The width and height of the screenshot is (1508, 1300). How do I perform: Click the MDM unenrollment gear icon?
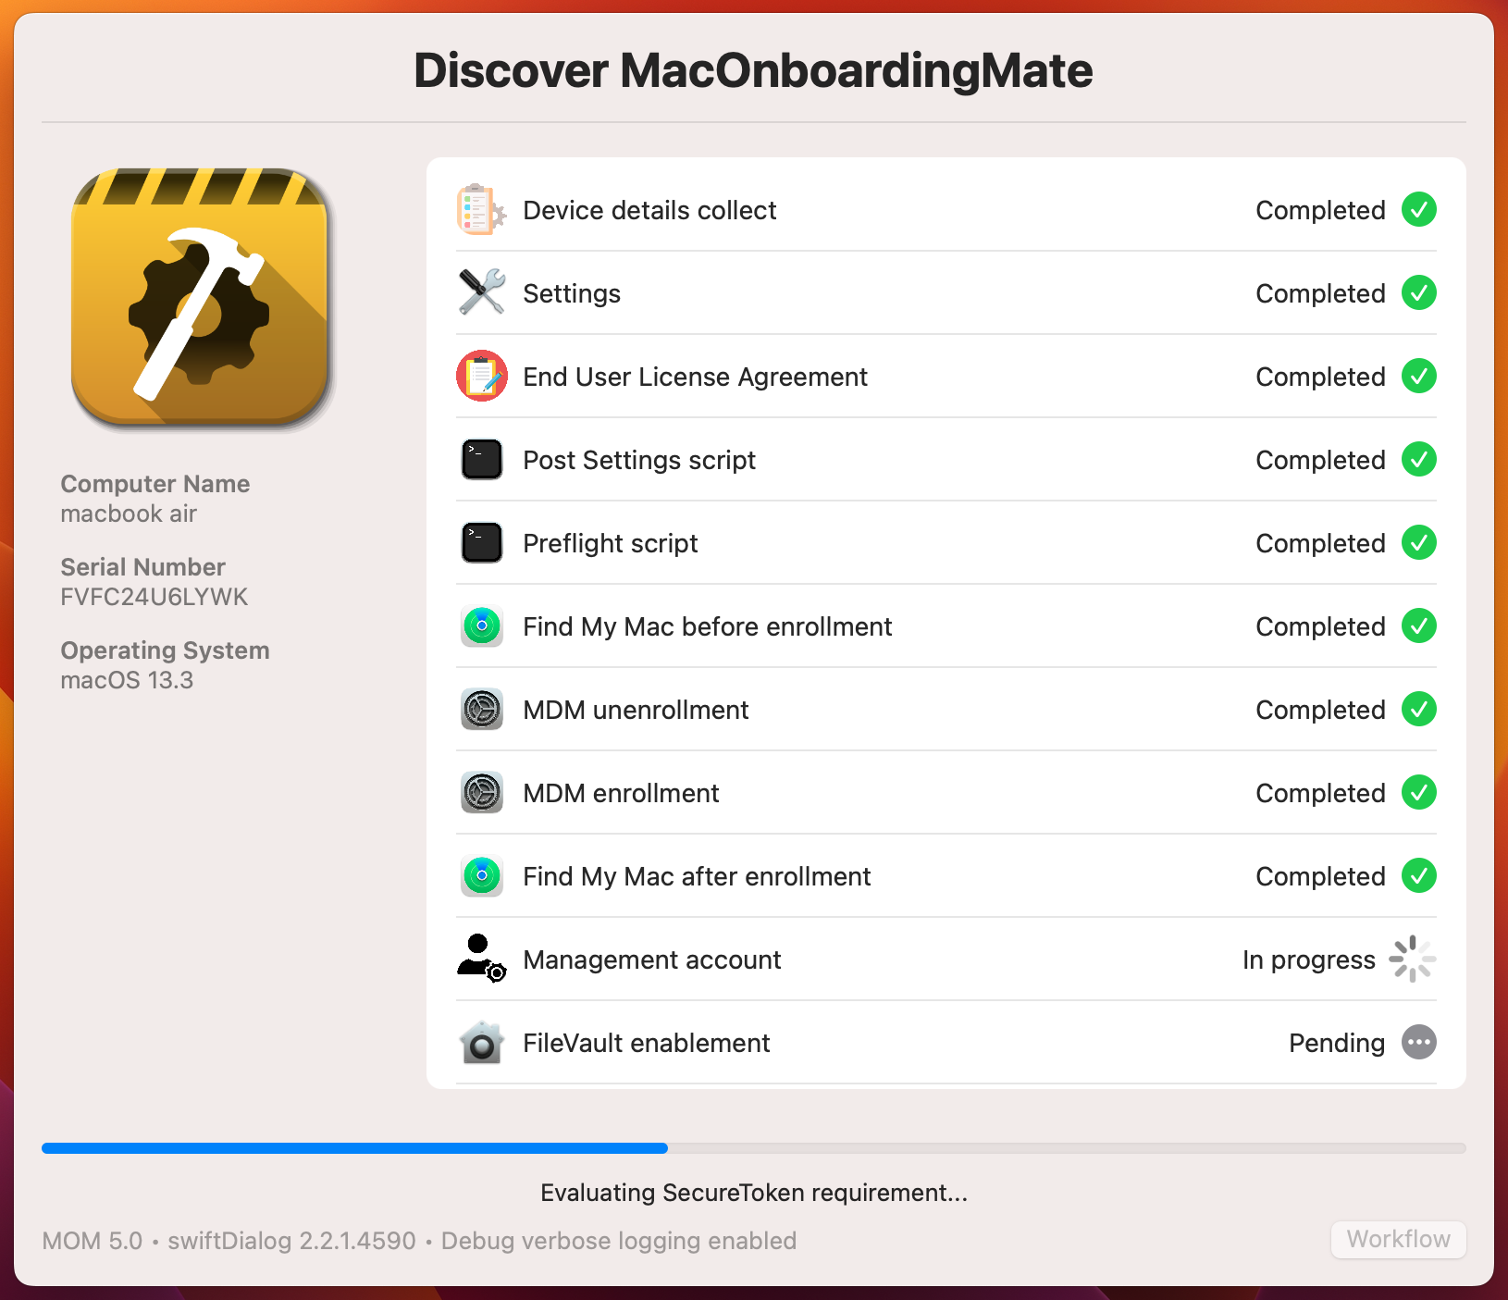(481, 710)
